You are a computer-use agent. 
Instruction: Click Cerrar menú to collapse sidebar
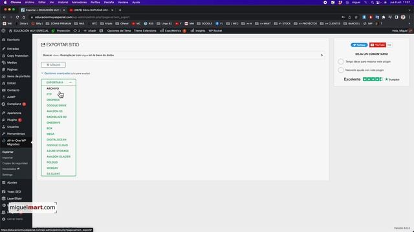point(14,219)
